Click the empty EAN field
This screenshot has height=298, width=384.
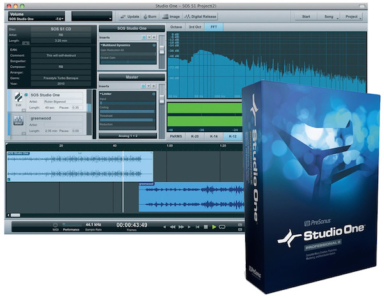point(61,50)
